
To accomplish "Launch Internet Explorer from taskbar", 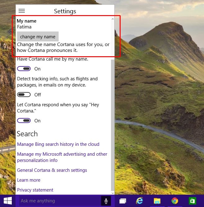I will click(x=140, y=201).
